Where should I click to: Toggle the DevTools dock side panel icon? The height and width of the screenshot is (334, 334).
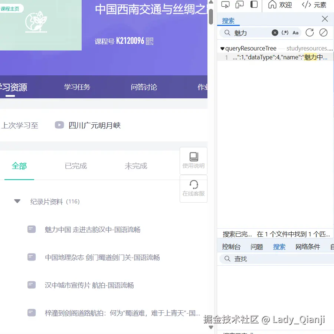point(254,4)
